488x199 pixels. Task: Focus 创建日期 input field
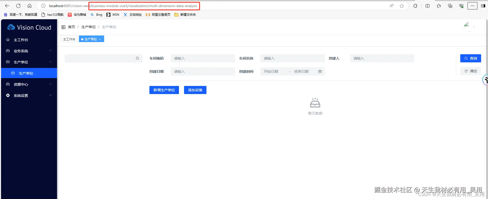coord(203,71)
